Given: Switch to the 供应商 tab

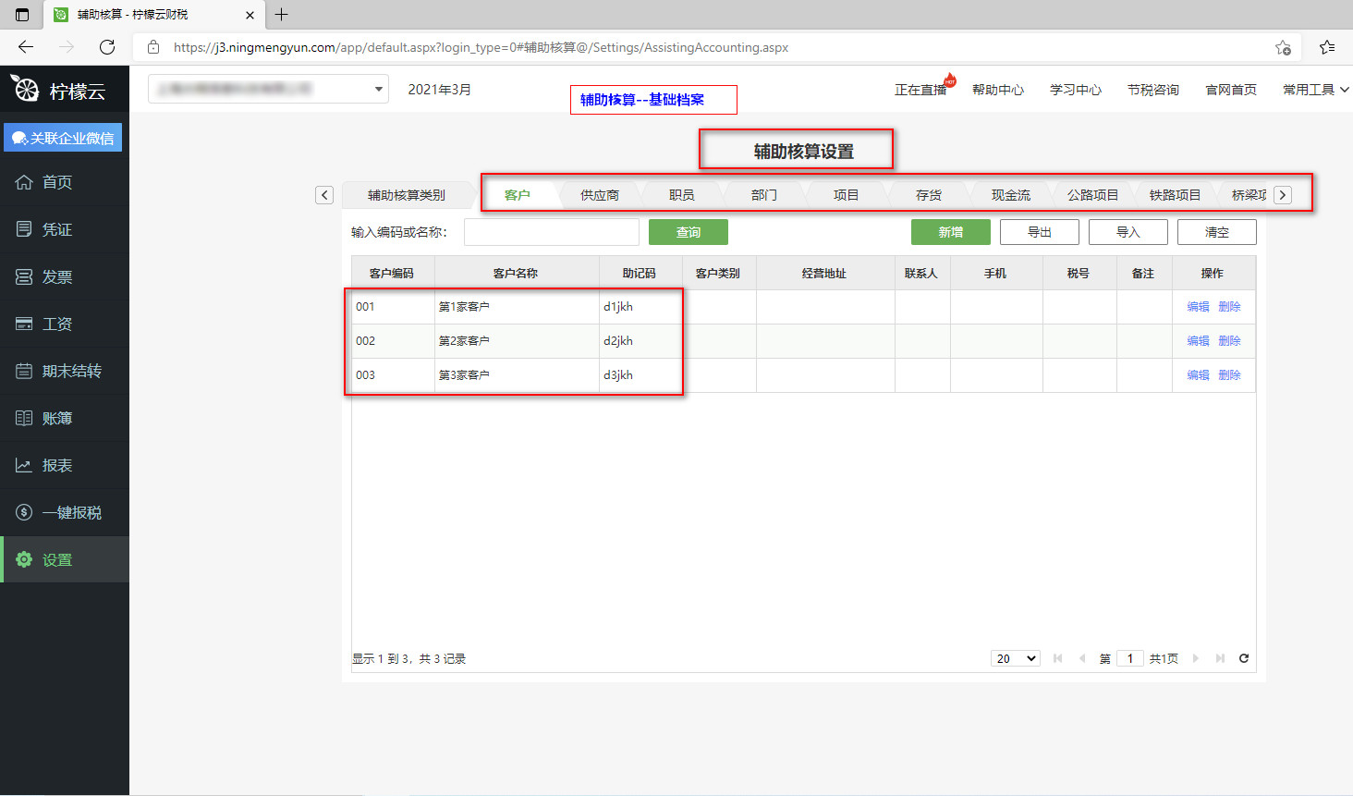Looking at the screenshot, I should point(599,195).
